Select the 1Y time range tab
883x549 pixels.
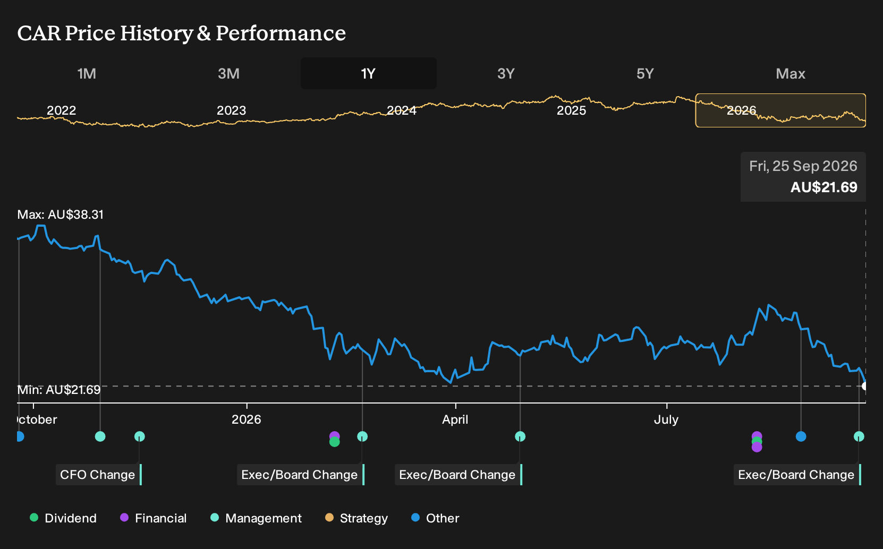tap(368, 73)
